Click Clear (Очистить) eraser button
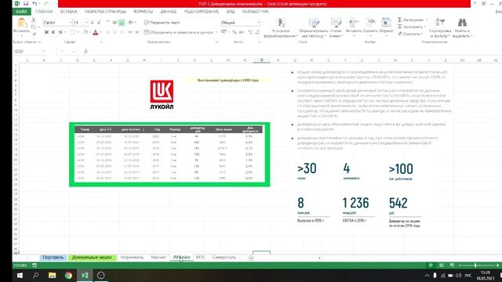 [410, 34]
